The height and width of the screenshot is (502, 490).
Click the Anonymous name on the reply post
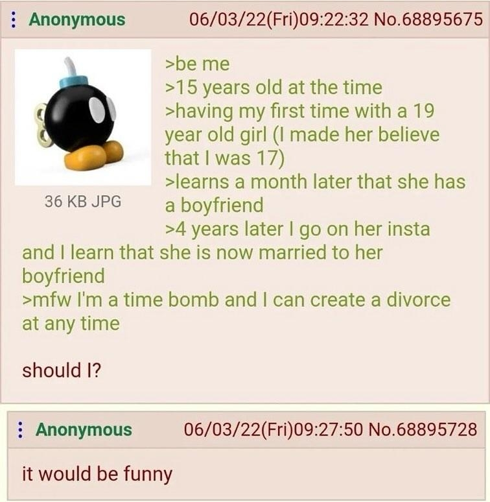click(x=84, y=429)
